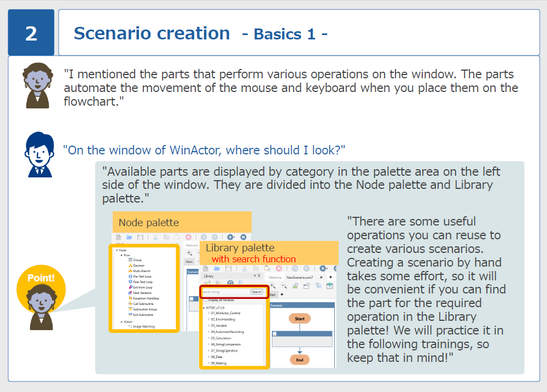Viewport: 547px width, 392px height.
Task: Expand the 08_Date library folder
Action: click(208, 356)
